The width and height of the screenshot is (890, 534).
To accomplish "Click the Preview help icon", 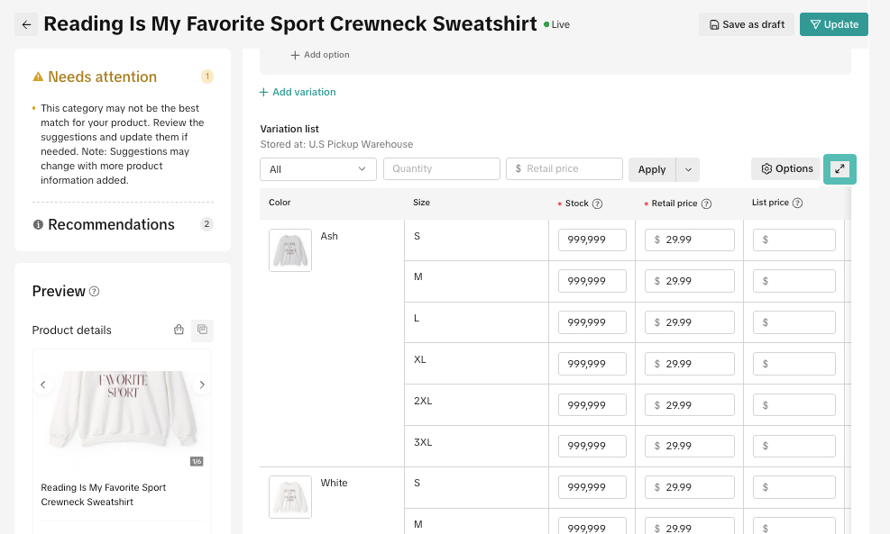I will click(94, 292).
